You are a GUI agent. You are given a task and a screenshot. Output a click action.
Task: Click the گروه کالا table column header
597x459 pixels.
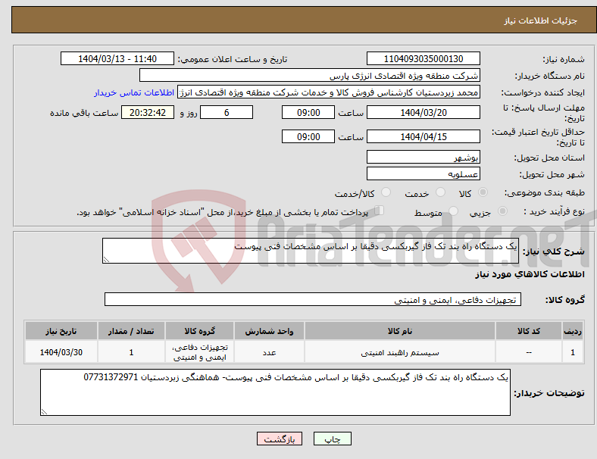tap(199, 331)
